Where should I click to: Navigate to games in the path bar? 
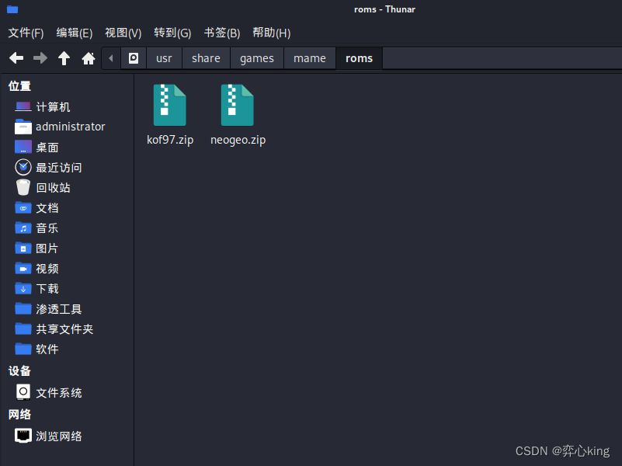tap(257, 58)
